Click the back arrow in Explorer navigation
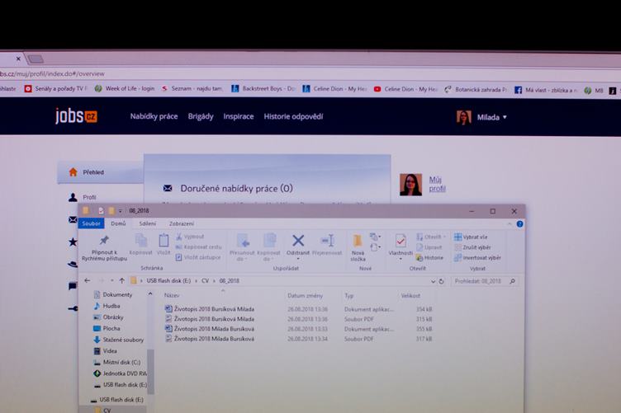 coord(88,280)
